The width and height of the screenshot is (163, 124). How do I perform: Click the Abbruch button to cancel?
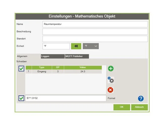(139, 107)
